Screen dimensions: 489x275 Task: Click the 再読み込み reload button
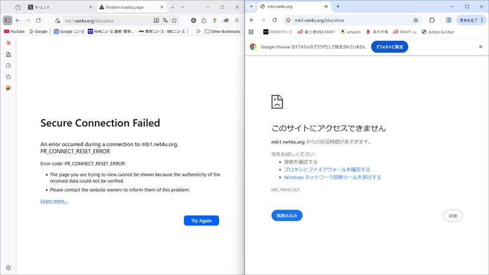287,216
